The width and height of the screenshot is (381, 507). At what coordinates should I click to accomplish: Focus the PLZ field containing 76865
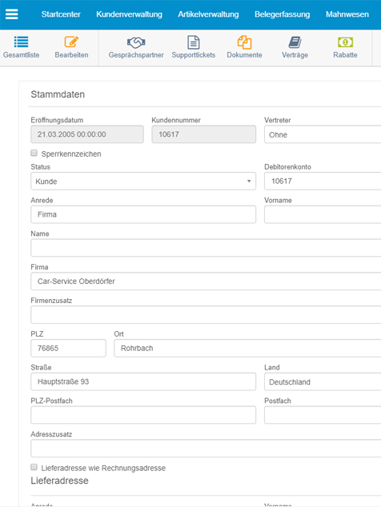coord(68,348)
